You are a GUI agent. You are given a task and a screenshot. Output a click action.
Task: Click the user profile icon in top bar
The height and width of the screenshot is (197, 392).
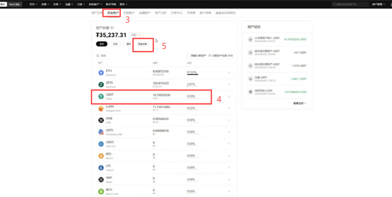click(391, 4)
